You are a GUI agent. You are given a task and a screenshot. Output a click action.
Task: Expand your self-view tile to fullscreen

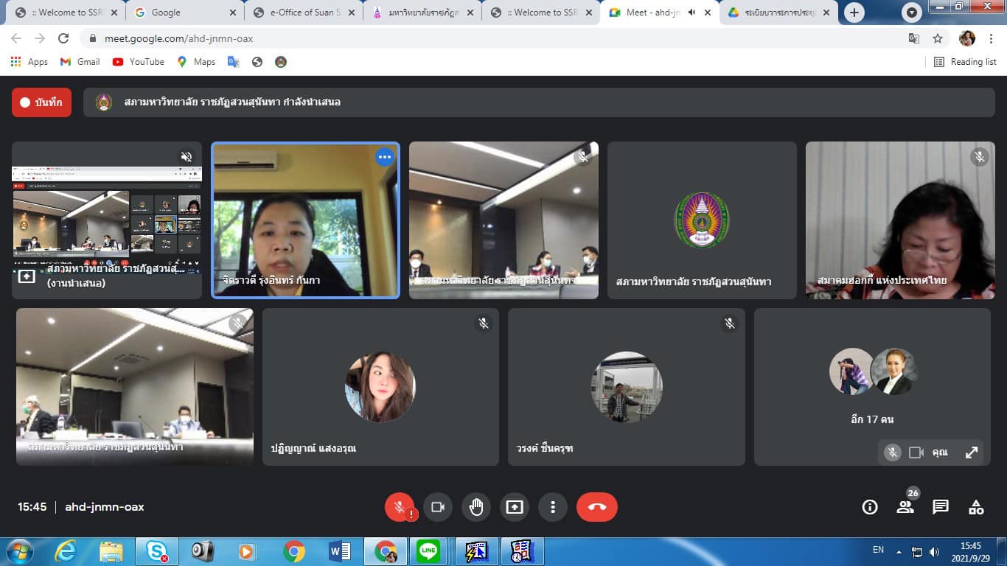pyautogui.click(x=972, y=453)
